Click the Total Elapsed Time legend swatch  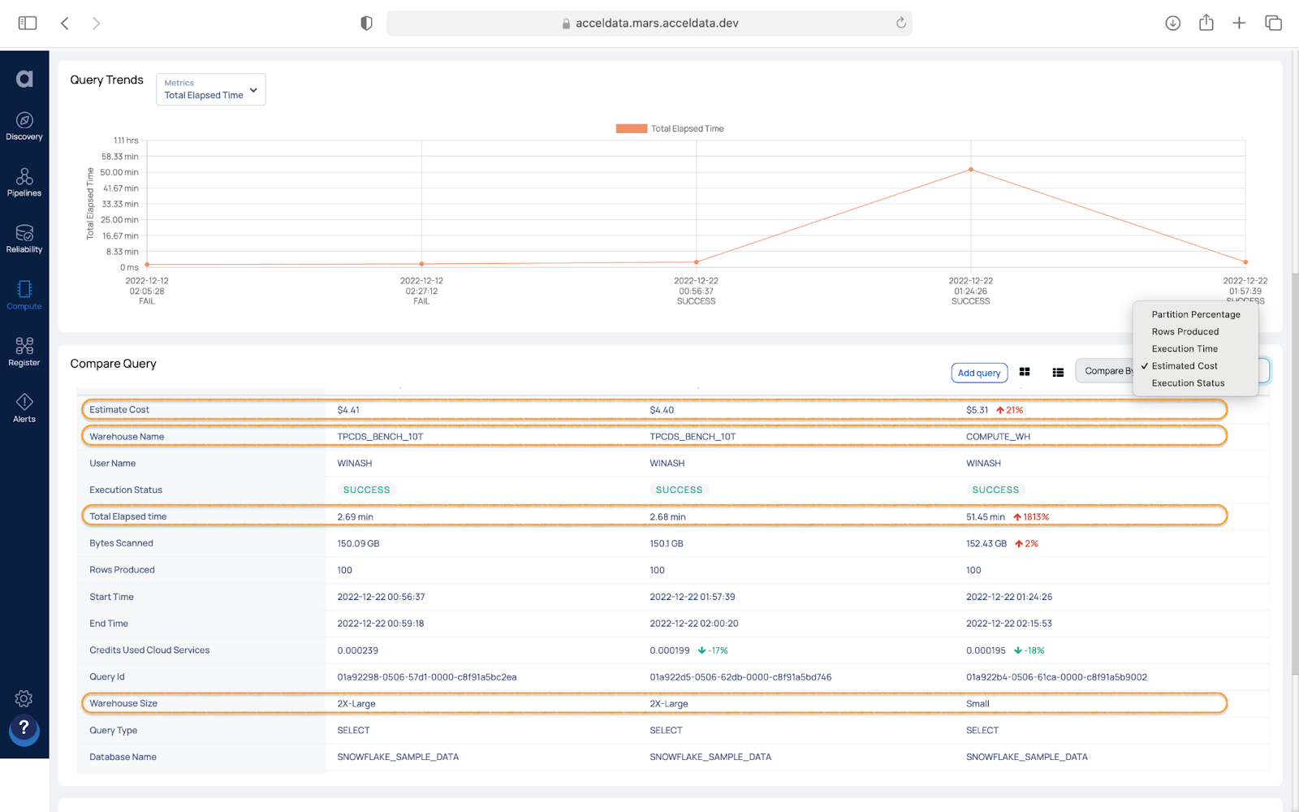coord(630,128)
